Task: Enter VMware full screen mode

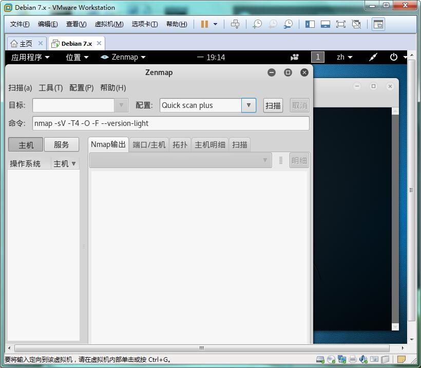Action: click(x=341, y=24)
